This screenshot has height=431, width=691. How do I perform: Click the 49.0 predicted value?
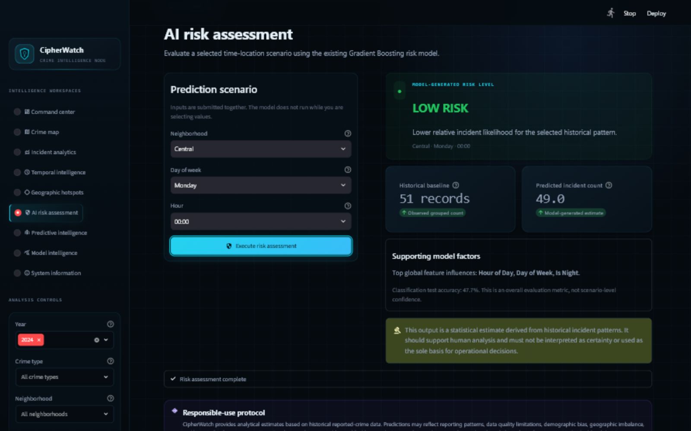pos(550,199)
